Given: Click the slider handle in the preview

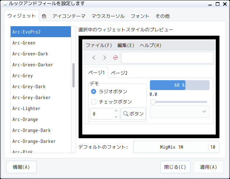Looking at the screenshot, I should tap(153, 102).
